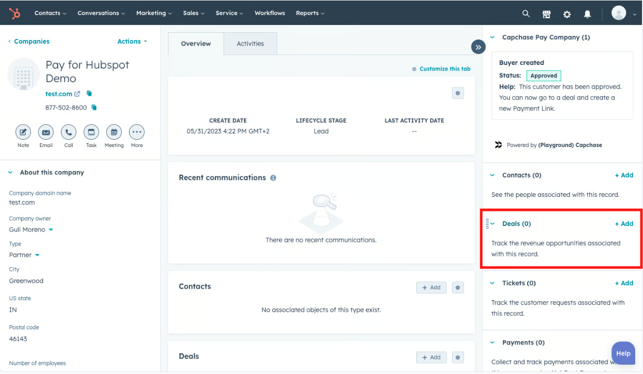Go back to Companies list
Viewport: 643px width, 374px height.
(29, 42)
